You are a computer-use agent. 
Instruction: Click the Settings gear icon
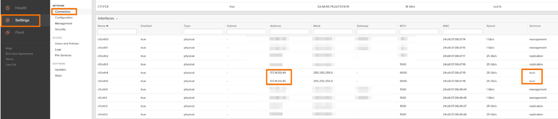tap(8, 20)
